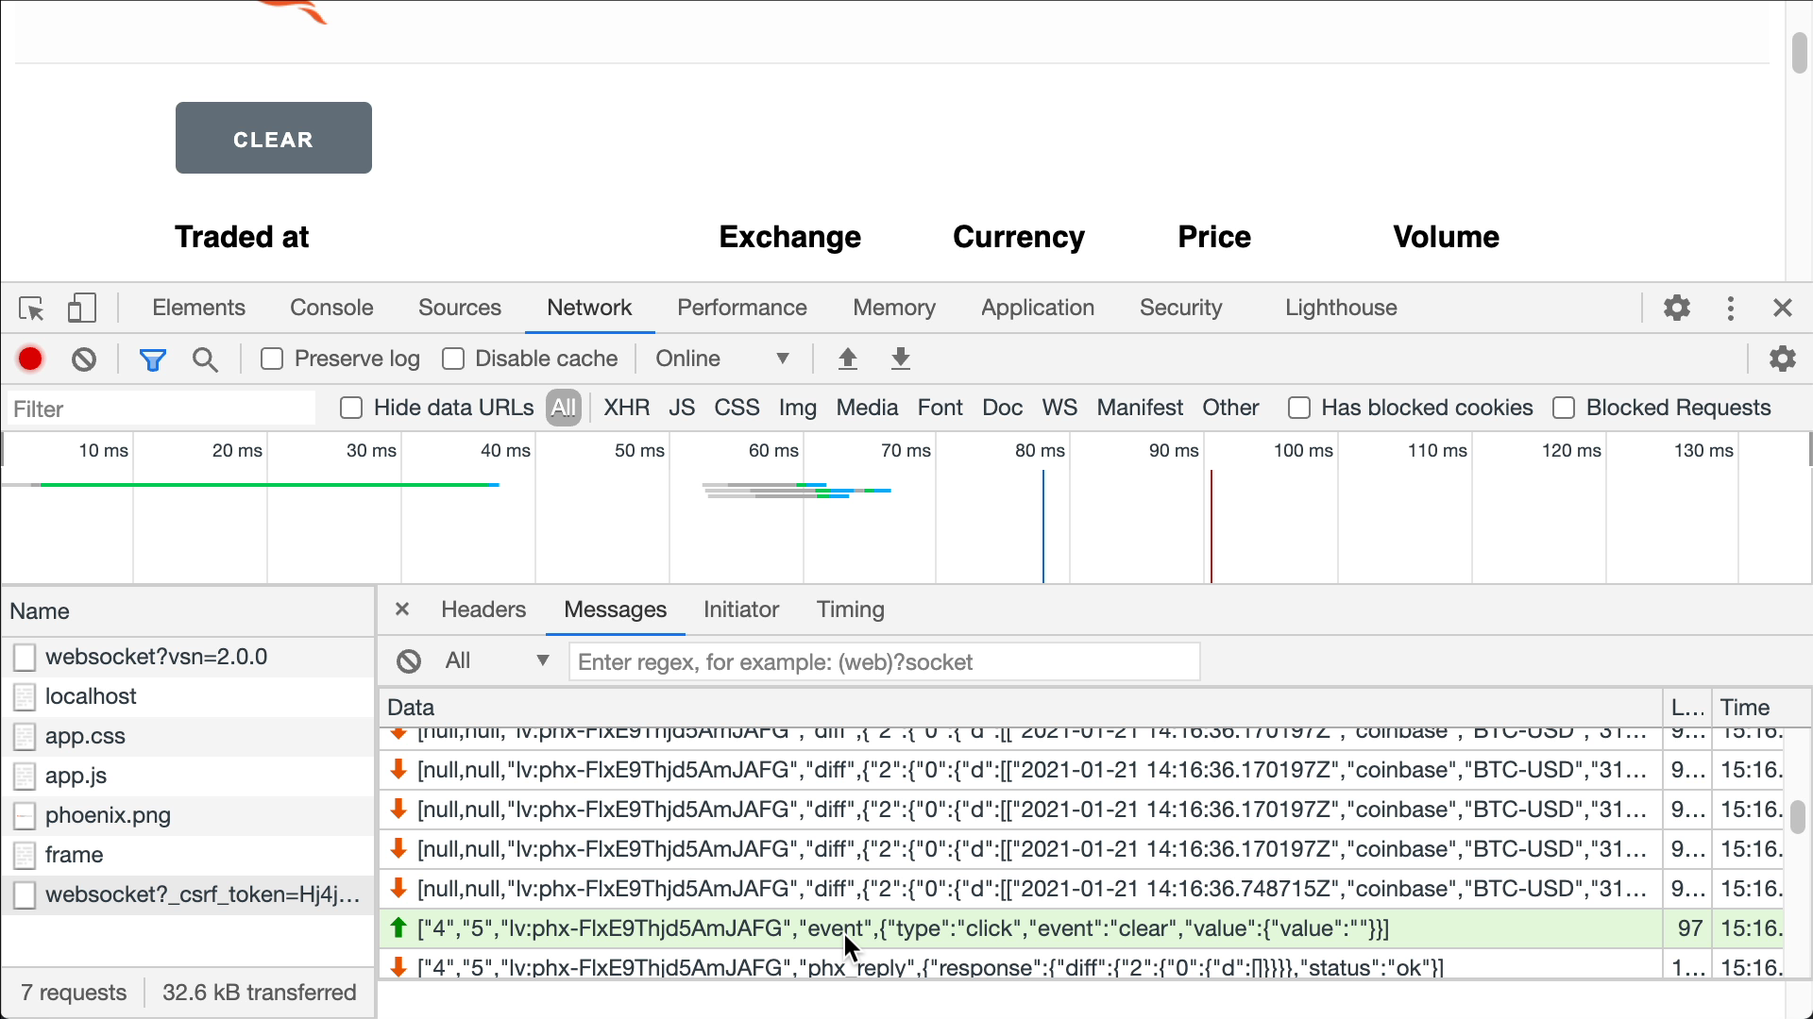Click the blue DOMContentLoaded timeline marker
Viewport: 1813px width, 1019px height.
coord(1043,526)
